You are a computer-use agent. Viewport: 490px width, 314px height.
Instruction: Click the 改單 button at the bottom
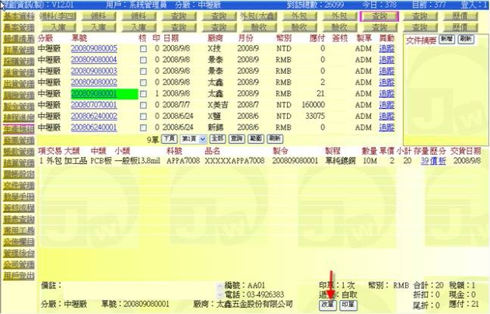pyautogui.click(x=327, y=305)
